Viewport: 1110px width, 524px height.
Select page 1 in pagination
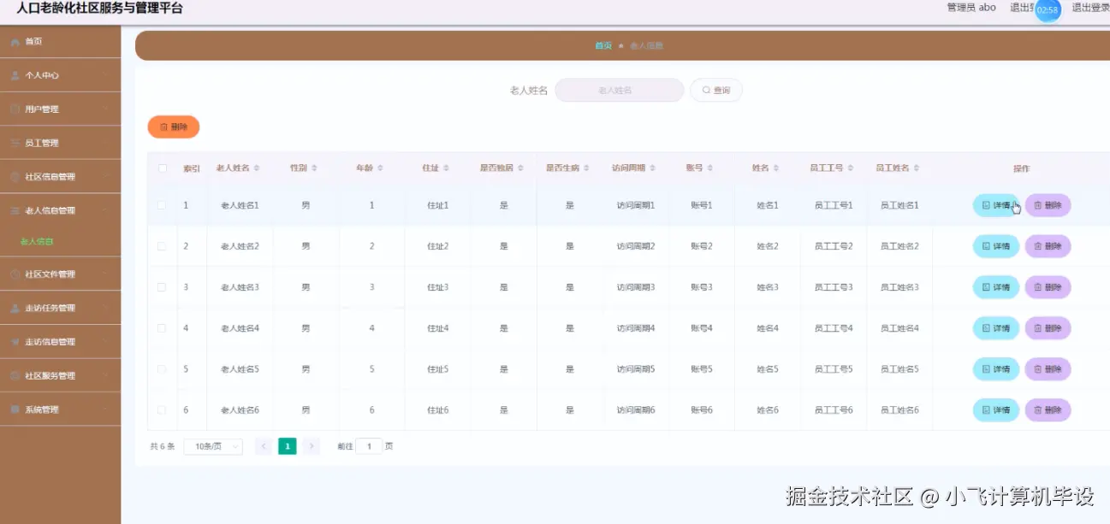288,446
